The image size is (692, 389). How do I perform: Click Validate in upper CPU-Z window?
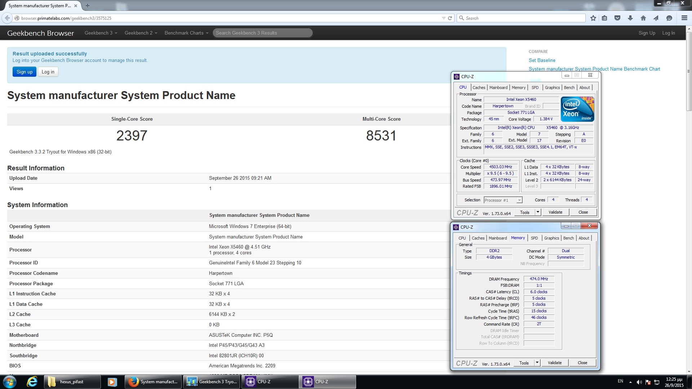click(555, 212)
